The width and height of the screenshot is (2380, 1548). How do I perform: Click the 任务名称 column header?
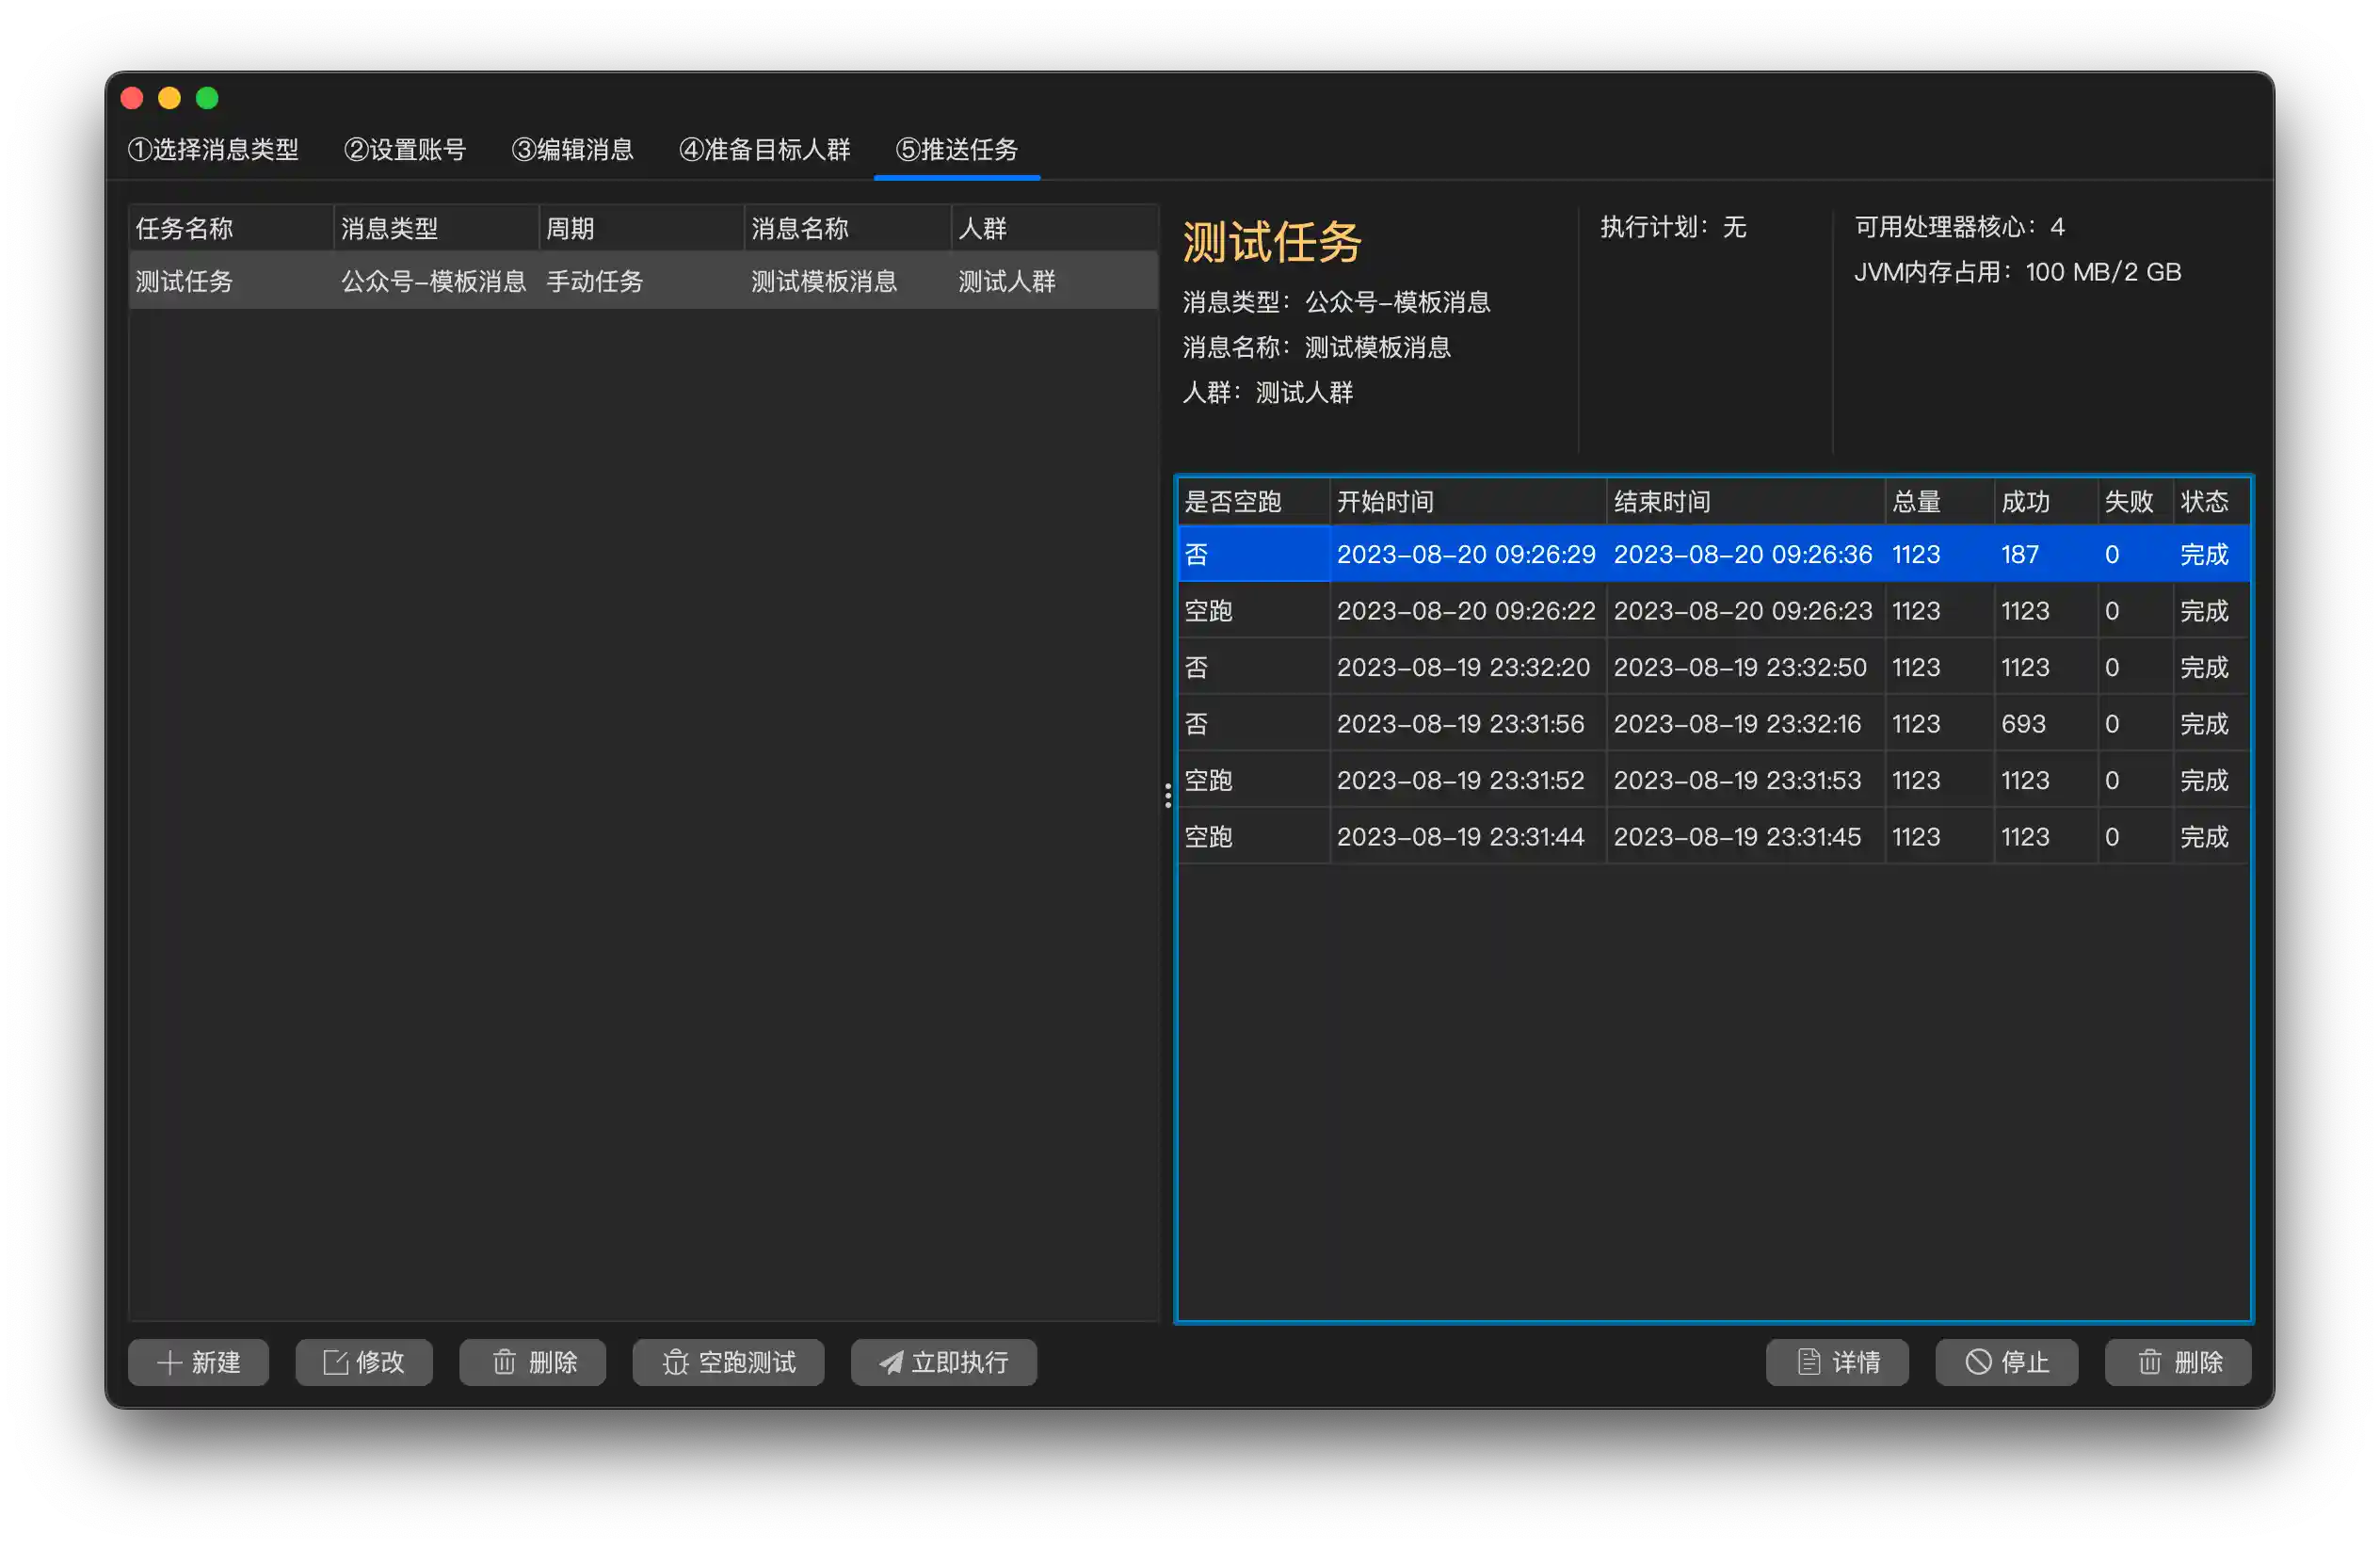click(x=230, y=229)
